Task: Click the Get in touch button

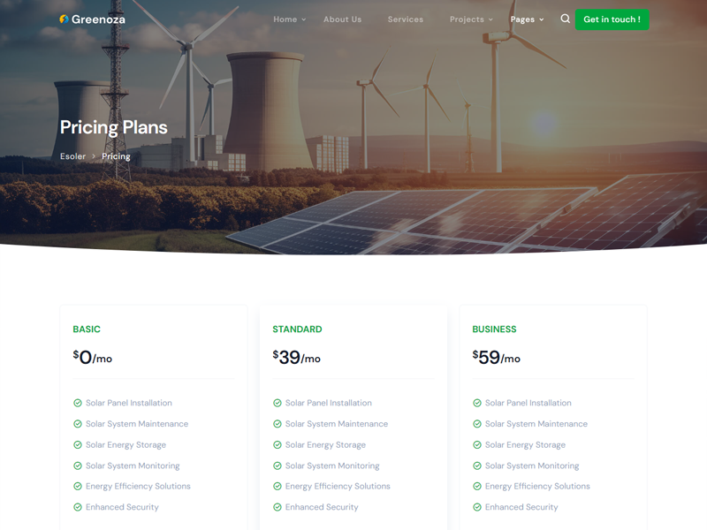Action: tap(612, 19)
